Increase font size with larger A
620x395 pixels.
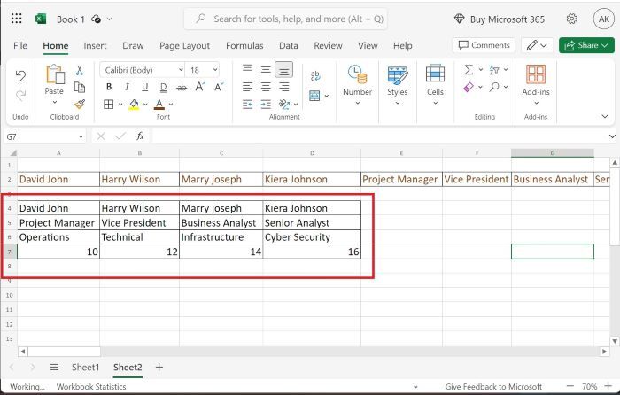point(200,87)
